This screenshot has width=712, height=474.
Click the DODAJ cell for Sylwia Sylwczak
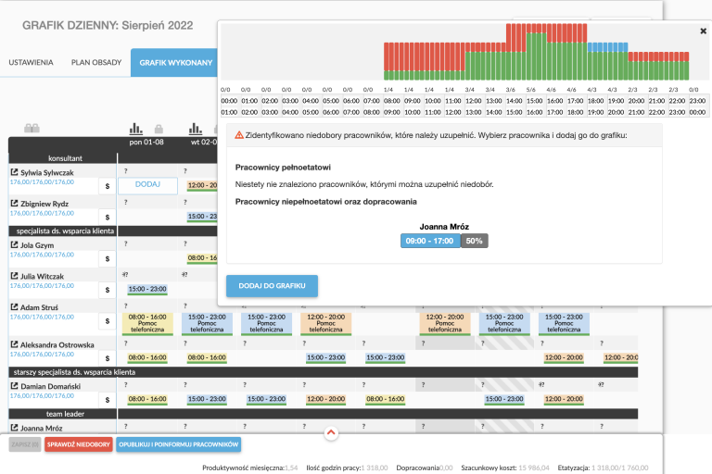[x=147, y=184]
